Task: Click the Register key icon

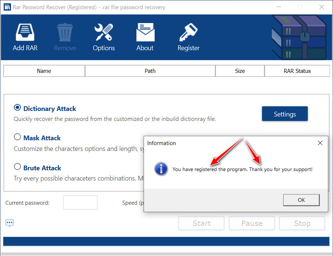Action: point(188,32)
